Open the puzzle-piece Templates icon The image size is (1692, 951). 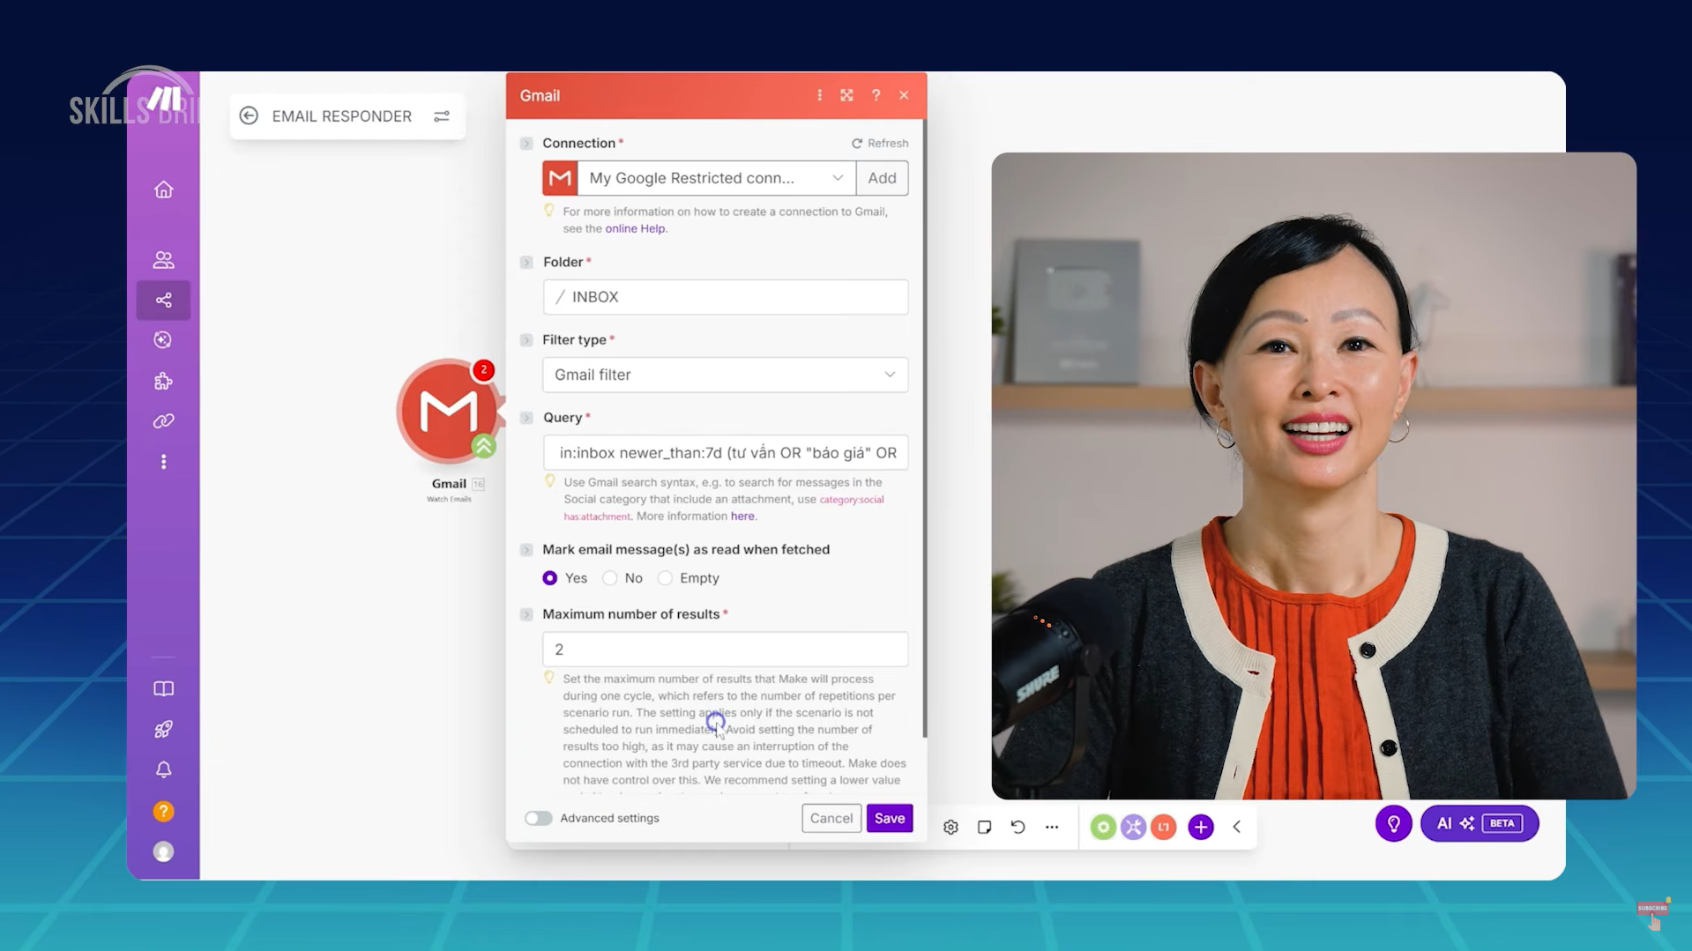coord(163,381)
